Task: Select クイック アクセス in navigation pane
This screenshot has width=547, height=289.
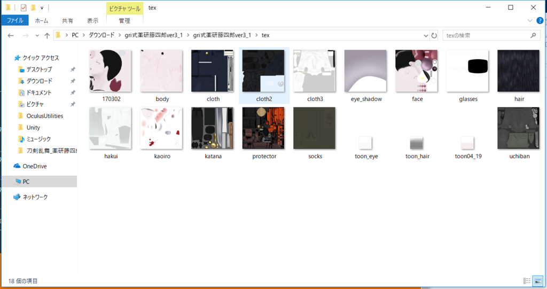Action: coord(41,58)
